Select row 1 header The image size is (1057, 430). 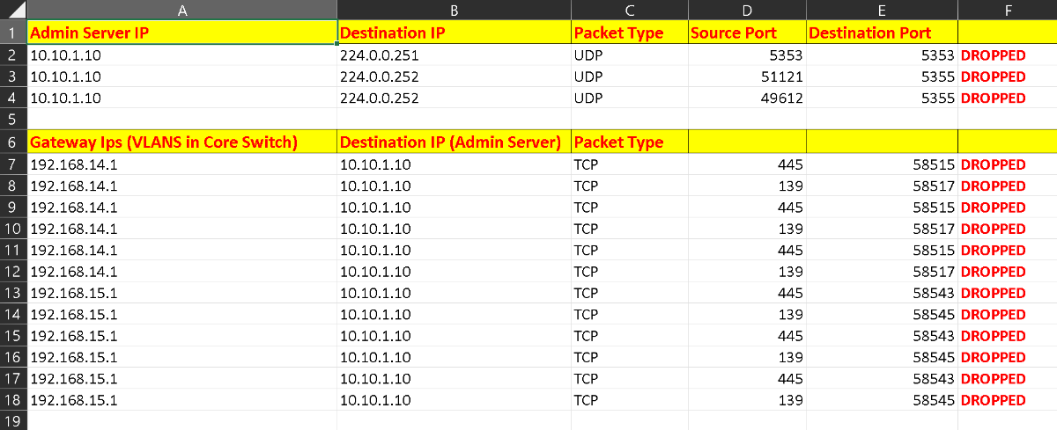tap(13, 33)
